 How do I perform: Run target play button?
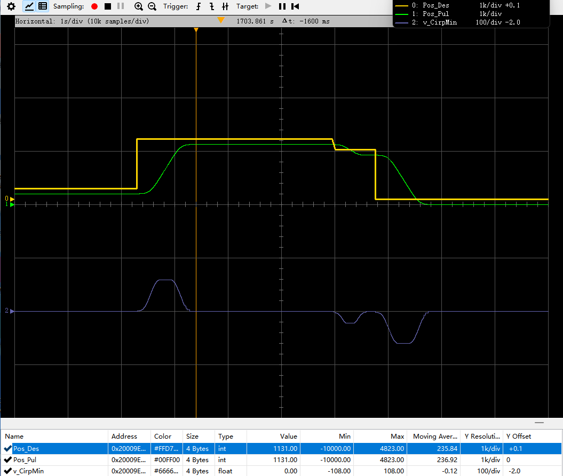[268, 6]
